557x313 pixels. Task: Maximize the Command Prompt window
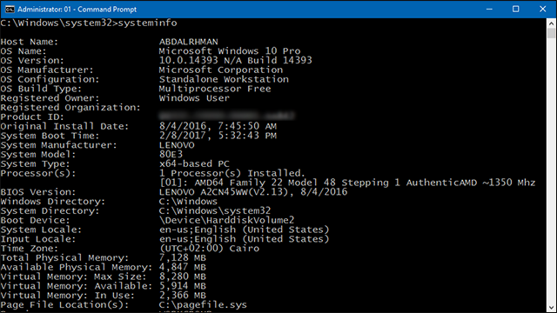[x=516, y=10]
